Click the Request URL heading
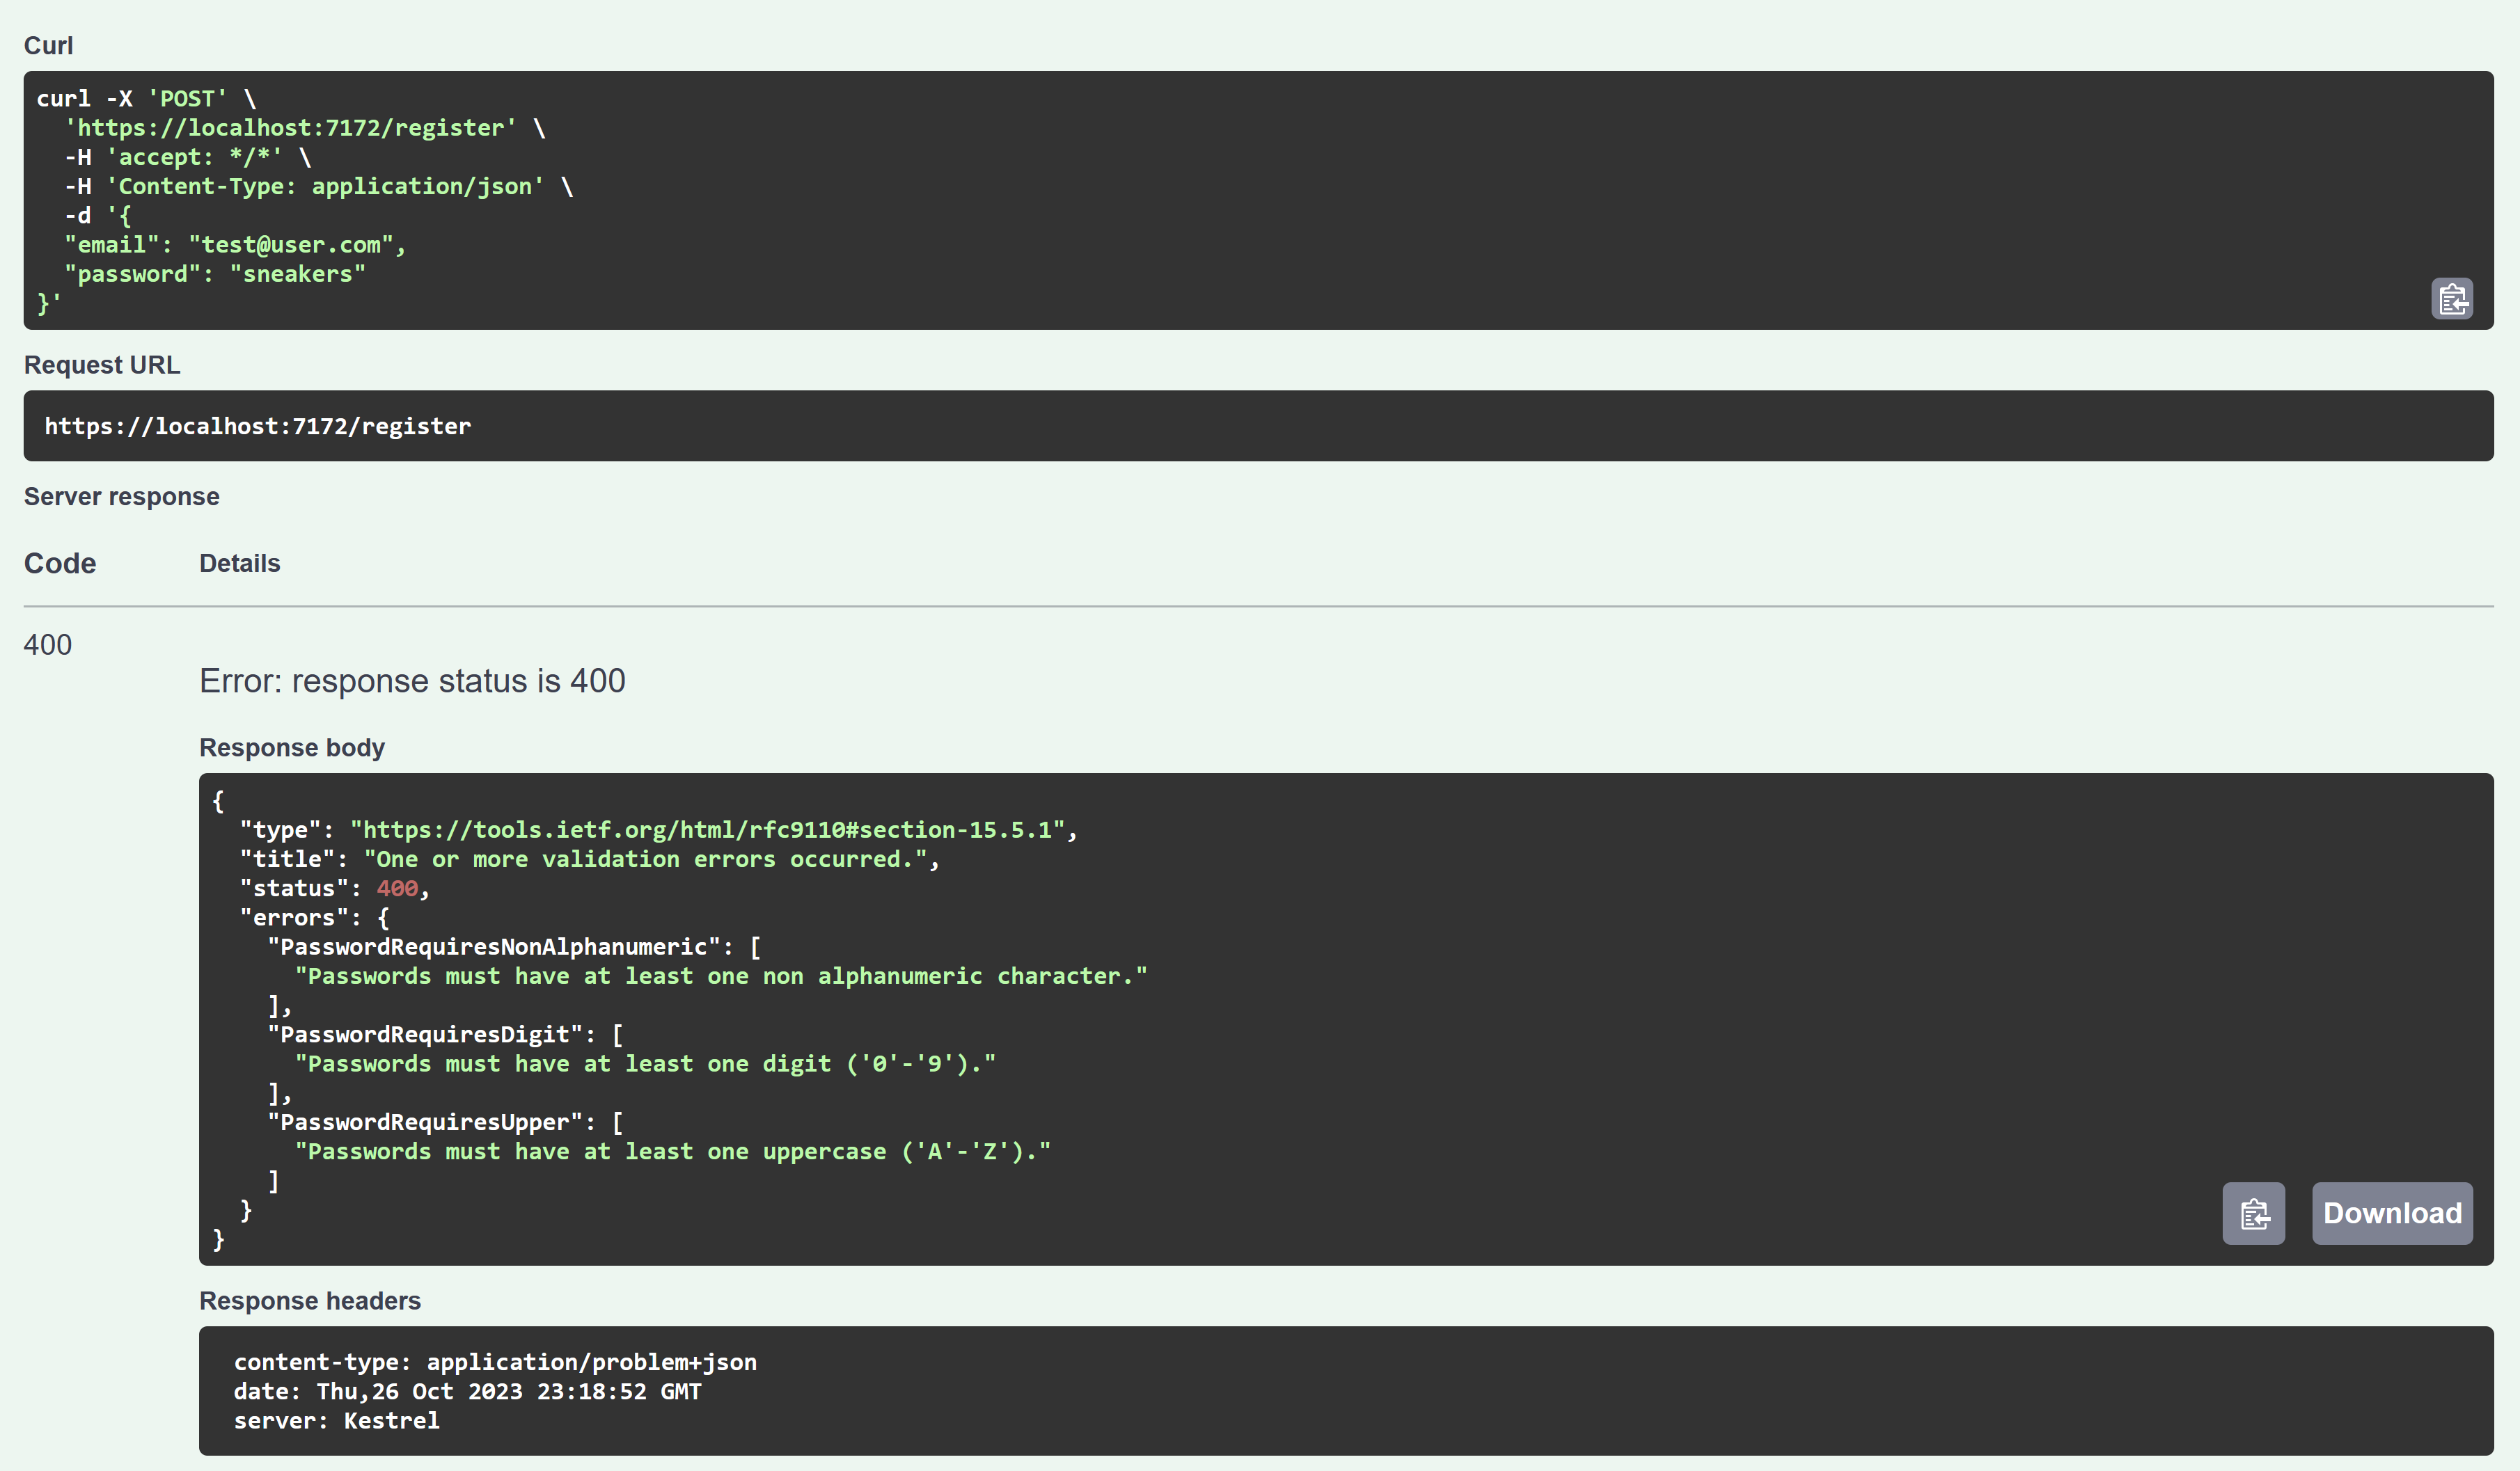Screen dimensions: 2520x1471 tap(102, 365)
